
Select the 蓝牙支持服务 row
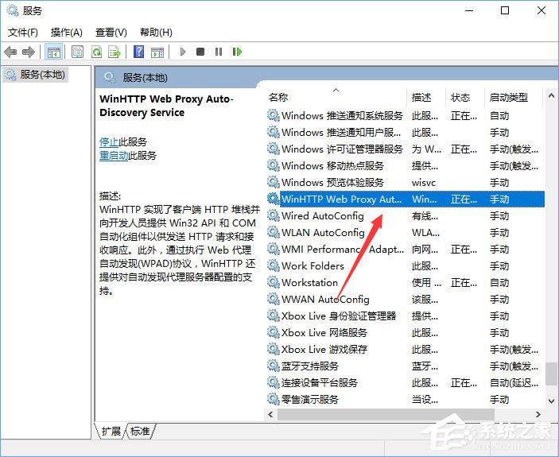coord(406,366)
